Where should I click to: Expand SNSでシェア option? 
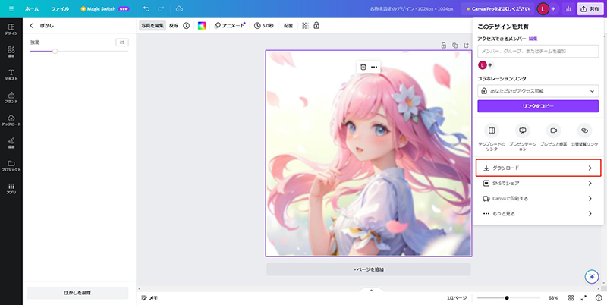(x=538, y=183)
